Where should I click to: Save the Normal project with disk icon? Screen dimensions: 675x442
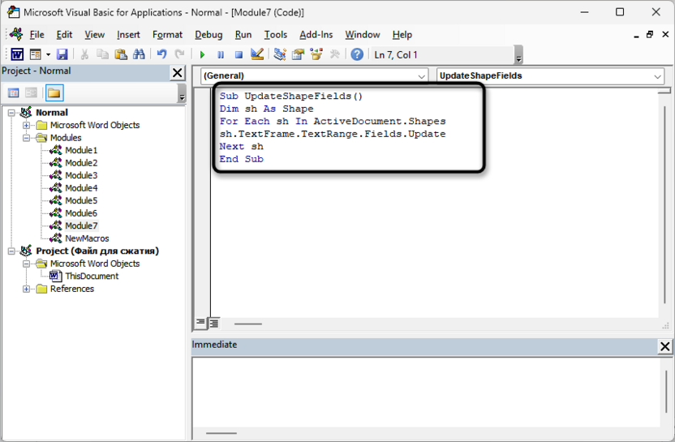coord(62,54)
